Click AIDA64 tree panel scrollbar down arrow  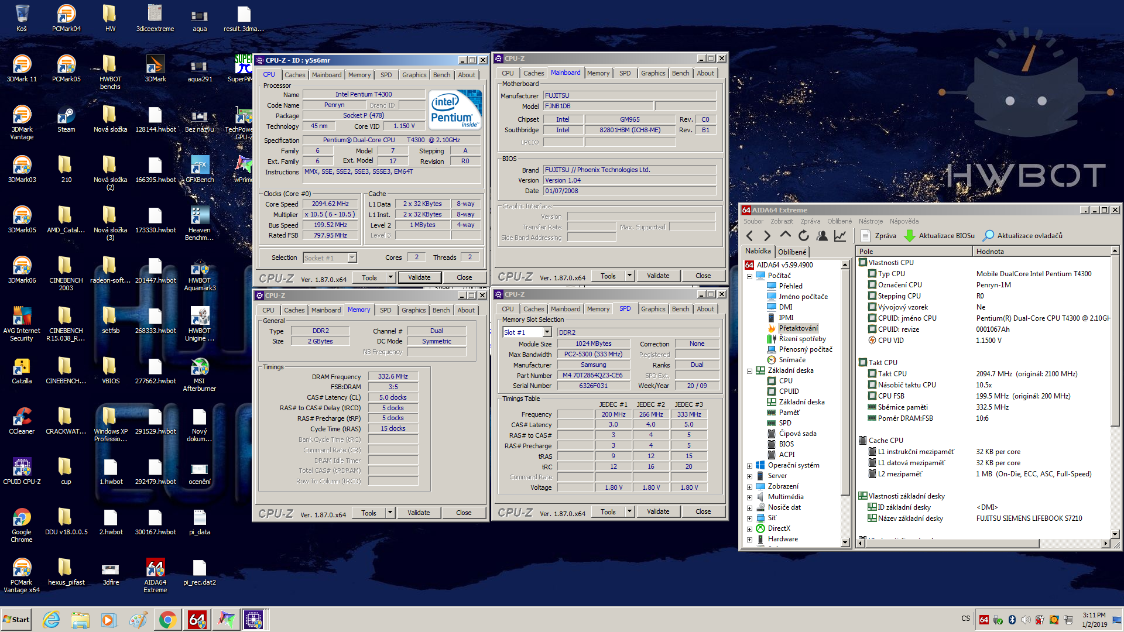point(845,542)
